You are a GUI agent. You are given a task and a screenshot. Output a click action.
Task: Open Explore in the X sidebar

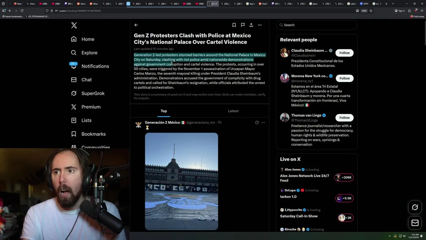click(84, 53)
